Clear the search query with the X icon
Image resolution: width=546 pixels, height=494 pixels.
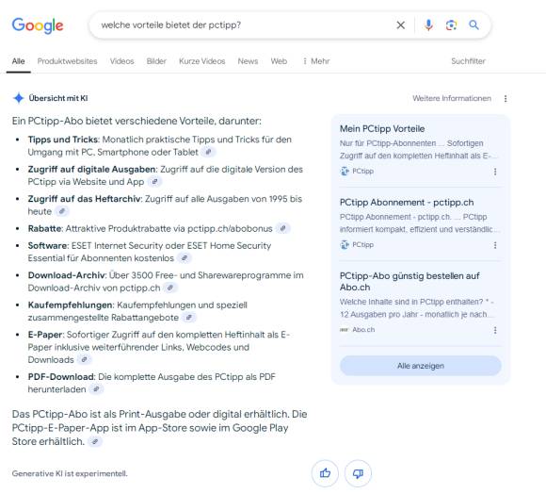(401, 25)
